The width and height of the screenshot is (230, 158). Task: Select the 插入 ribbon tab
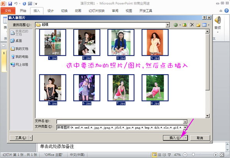(37, 11)
